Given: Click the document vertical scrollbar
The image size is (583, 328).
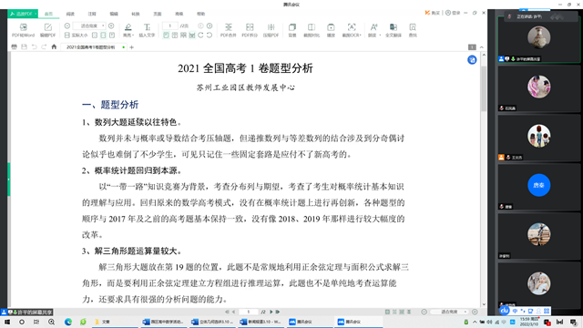Looking at the screenshot, I should [484, 88].
